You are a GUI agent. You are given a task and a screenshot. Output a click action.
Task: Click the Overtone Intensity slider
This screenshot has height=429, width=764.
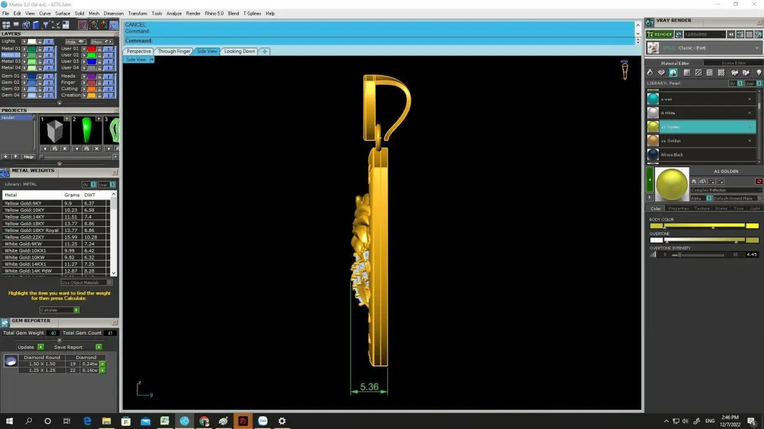point(697,254)
